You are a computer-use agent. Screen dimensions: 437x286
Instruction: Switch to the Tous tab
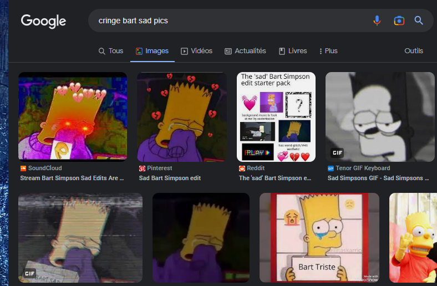pyautogui.click(x=111, y=51)
